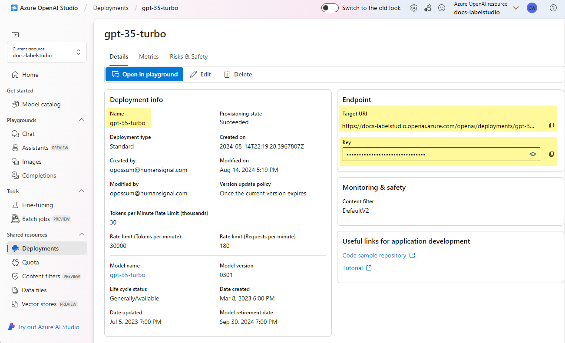The image size is (565, 343).
Task: Collapse the left navigation sidebar
Action: 15,34
